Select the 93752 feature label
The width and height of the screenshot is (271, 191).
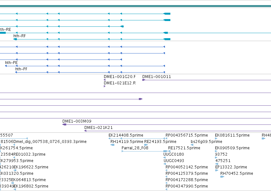[x=221, y=154]
